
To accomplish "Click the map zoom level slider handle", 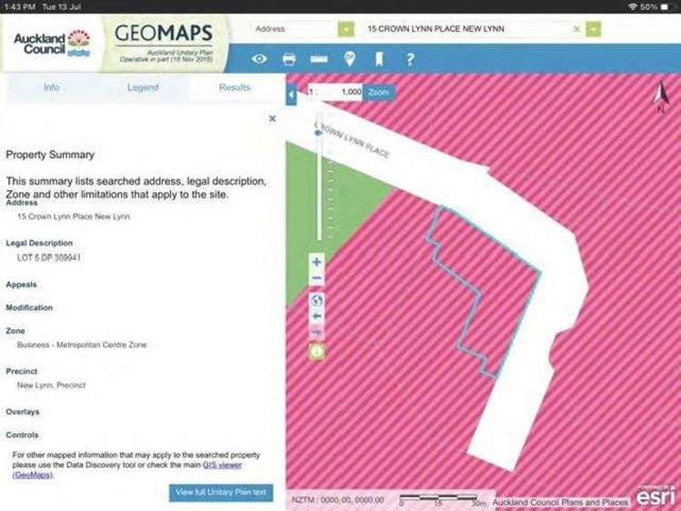I will [317, 133].
